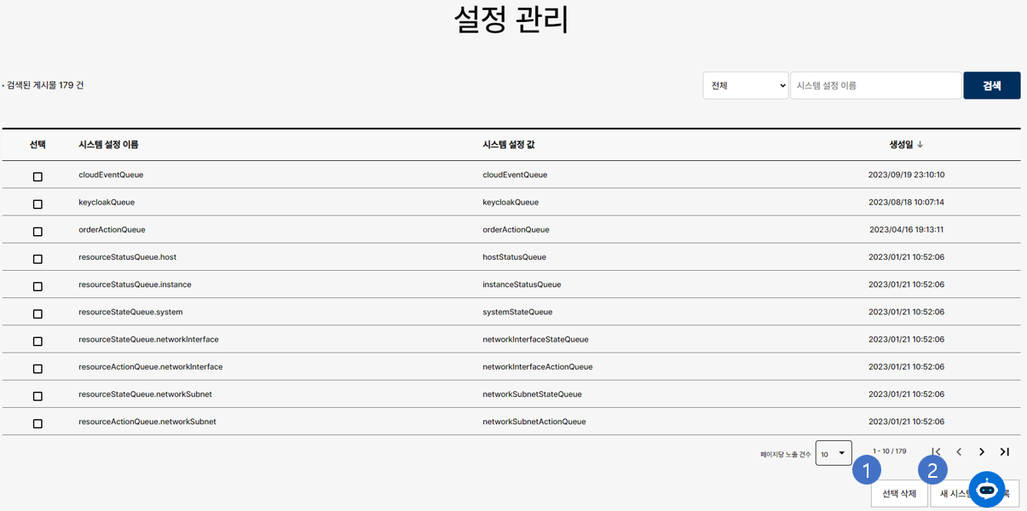Tick the resourceStatusQueue.host checkbox
The image size is (1027, 511).
click(38, 259)
